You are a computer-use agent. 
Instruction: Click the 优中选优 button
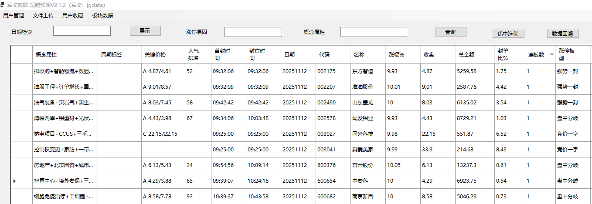508,33
